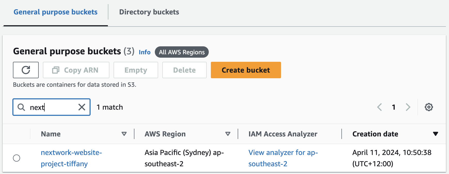This screenshot has width=449, height=174.
Task: Select the General purpose buckets tab
Action: click(55, 12)
